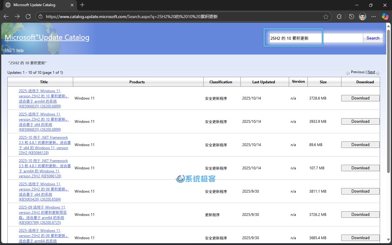The image size is (392, 245).
Task: Click the history clock icon in toolbar
Action: tap(351, 17)
